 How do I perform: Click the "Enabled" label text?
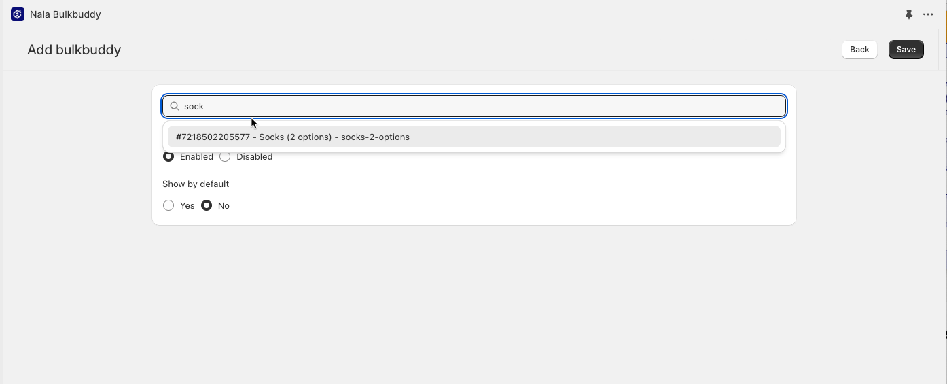pyautogui.click(x=196, y=157)
